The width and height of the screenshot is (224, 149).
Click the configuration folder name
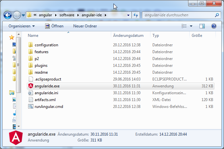[x=46, y=45]
